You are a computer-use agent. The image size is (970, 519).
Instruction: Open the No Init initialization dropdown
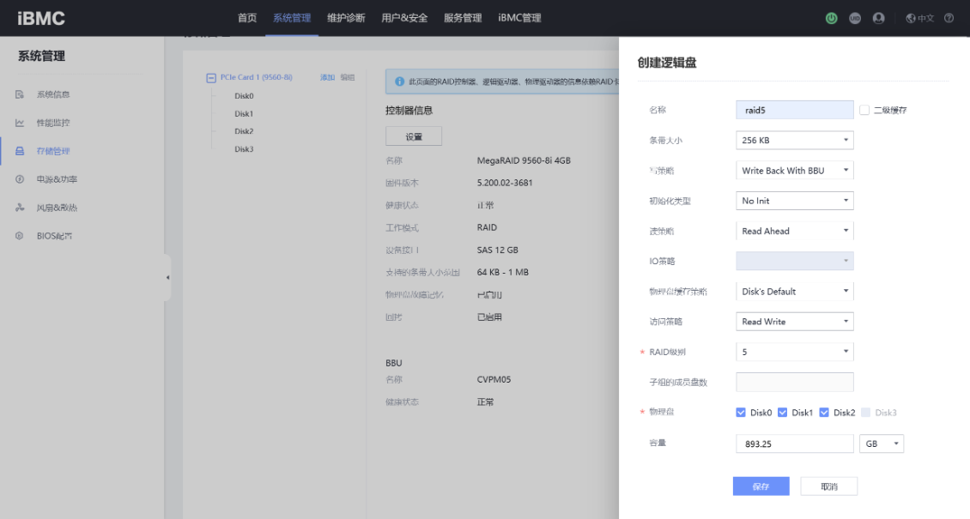coord(794,201)
